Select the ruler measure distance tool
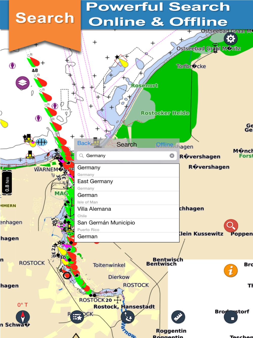The image size is (253, 338). [x=178, y=317]
